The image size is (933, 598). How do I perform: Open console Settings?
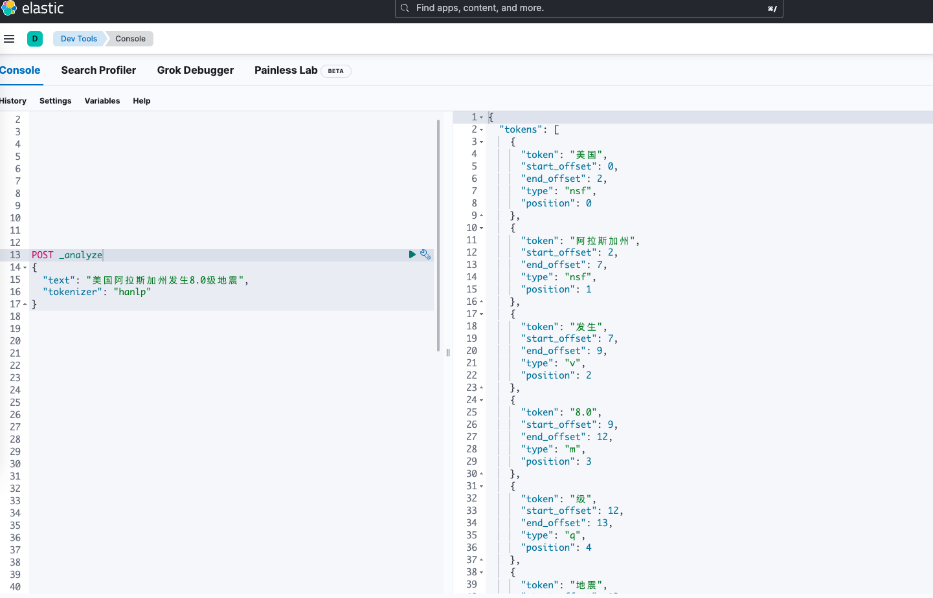(55, 101)
